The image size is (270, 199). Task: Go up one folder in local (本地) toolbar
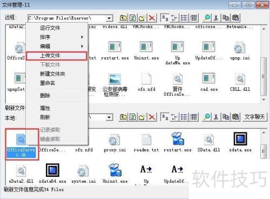(123, 117)
